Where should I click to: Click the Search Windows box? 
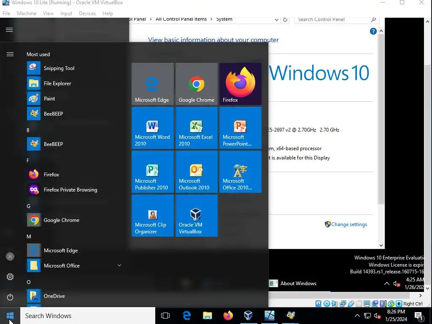point(88,316)
